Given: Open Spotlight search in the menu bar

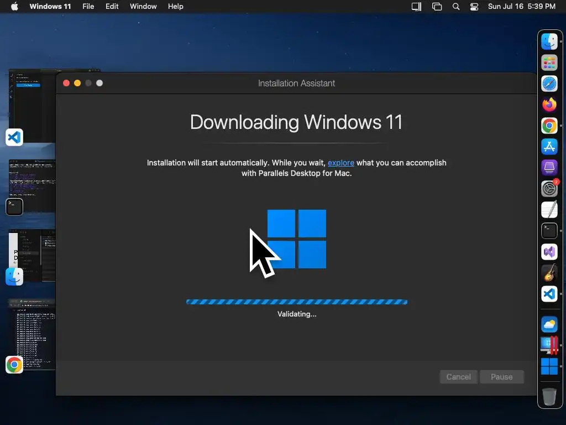Looking at the screenshot, I should tap(456, 7).
